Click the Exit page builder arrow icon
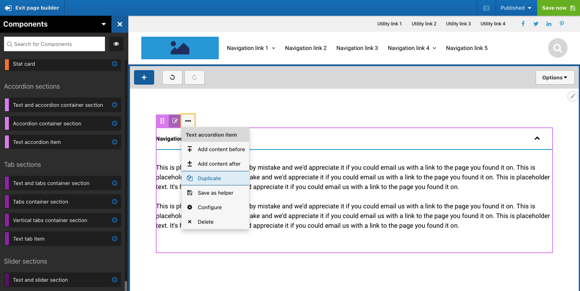Viewport: 580px width, 291px height. coord(8,8)
